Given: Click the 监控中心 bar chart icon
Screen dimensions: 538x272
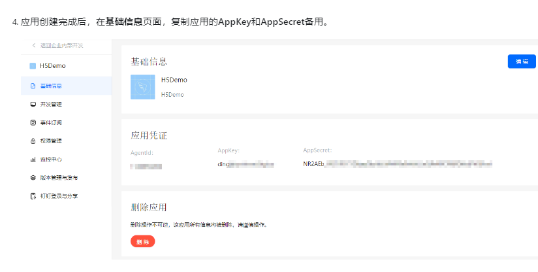Looking at the screenshot, I should pos(33,160).
